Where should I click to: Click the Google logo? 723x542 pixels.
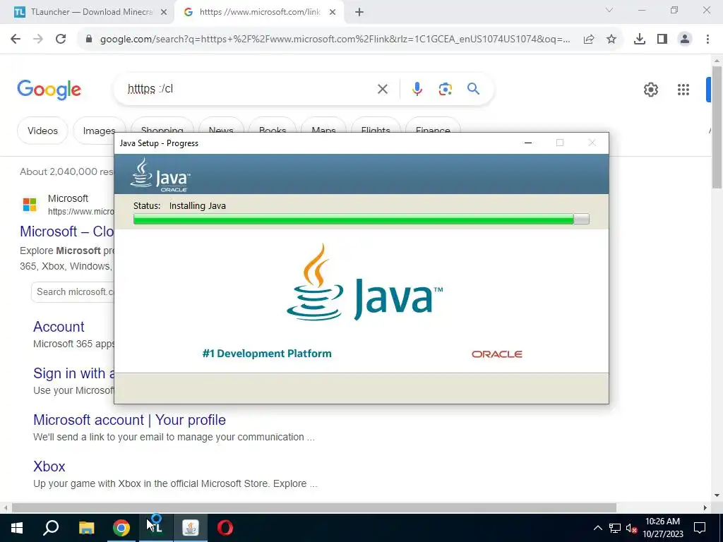[49, 90]
